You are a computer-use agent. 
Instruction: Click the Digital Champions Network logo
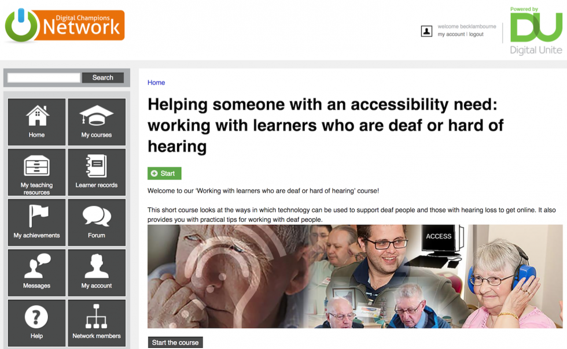pyautogui.click(x=65, y=25)
